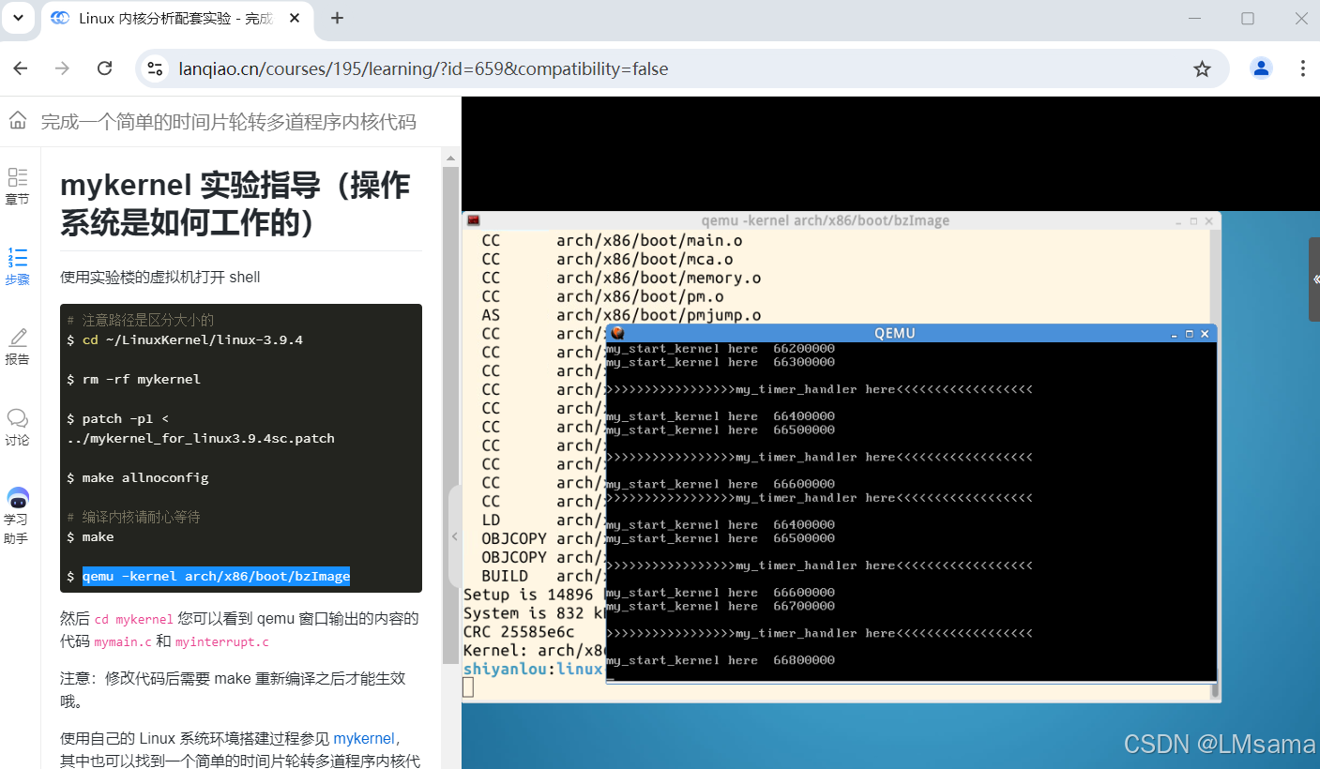Image resolution: width=1320 pixels, height=769 pixels.
Task: Collapse the instructions panel with the chevron handle
Action: pos(455,536)
